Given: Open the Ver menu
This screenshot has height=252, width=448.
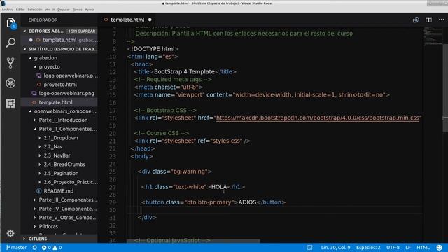Looking at the screenshot, I should [48, 9].
